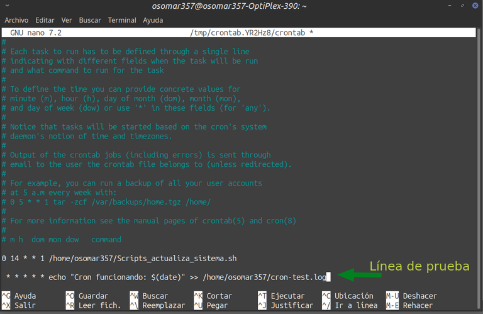Click the ^U Pegar shortcut
Screen dimensions: 483x314
[211, 305]
